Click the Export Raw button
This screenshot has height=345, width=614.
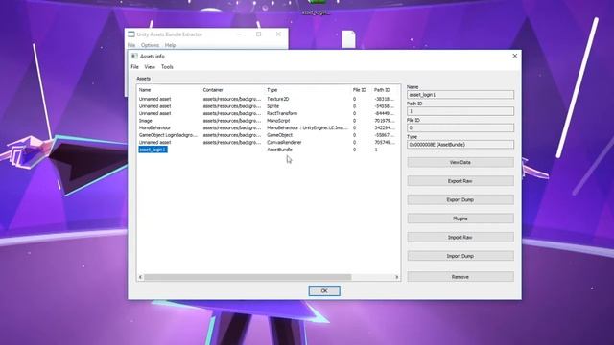pos(460,181)
